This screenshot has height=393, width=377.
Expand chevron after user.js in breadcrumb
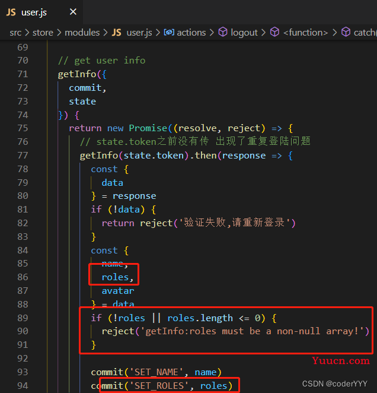pyautogui.click(x=158, y=33)
